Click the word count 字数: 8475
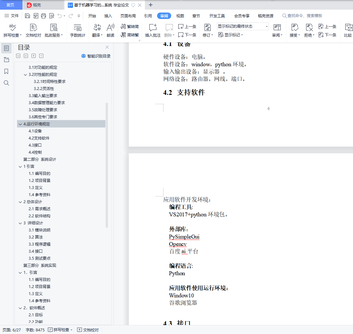Viewport: 353px width, 334px height. (35, 330)
